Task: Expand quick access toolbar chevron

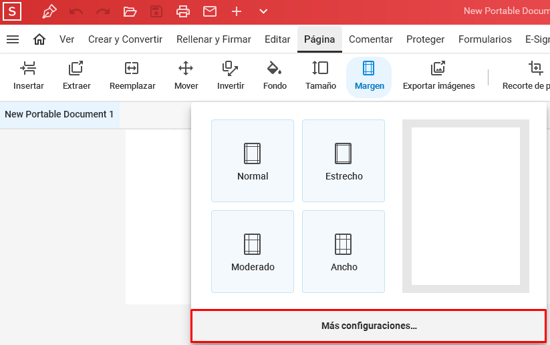Action: (263, 11)
